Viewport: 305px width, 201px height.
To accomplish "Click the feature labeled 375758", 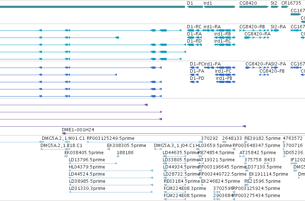I will [x=246, y=164].
